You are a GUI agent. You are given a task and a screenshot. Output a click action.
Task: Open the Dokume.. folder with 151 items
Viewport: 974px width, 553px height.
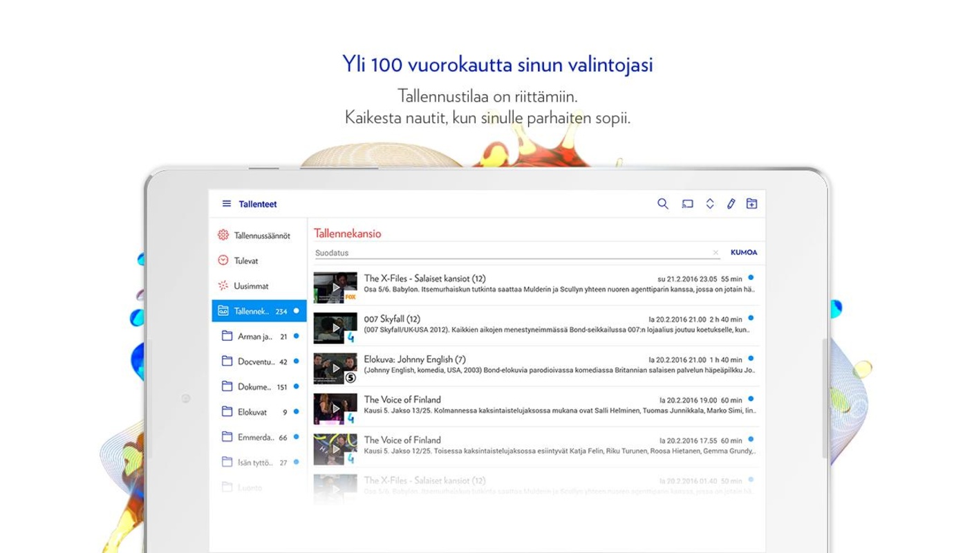tap(259, 386)
